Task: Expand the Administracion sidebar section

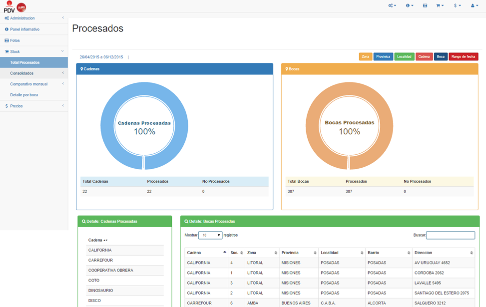Action: (x=34, y=18)
